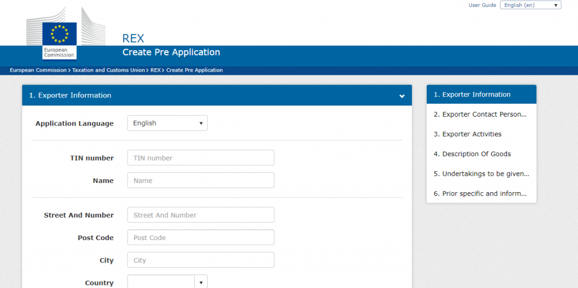Select the Post Code input box
This screenshot has height=288, width=578.
tap(200, 237)
